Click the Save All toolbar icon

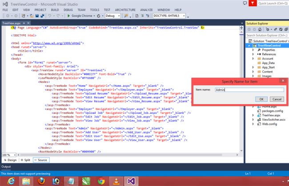click(42, 16)
